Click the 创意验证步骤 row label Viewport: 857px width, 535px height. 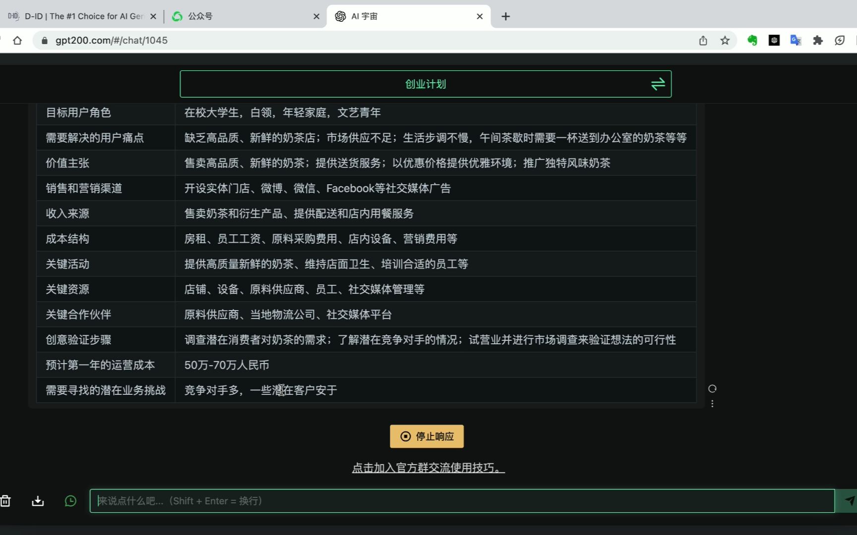(x=78, y=340)
